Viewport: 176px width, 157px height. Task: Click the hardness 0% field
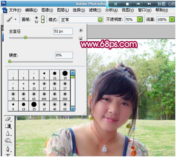[64, 55]
